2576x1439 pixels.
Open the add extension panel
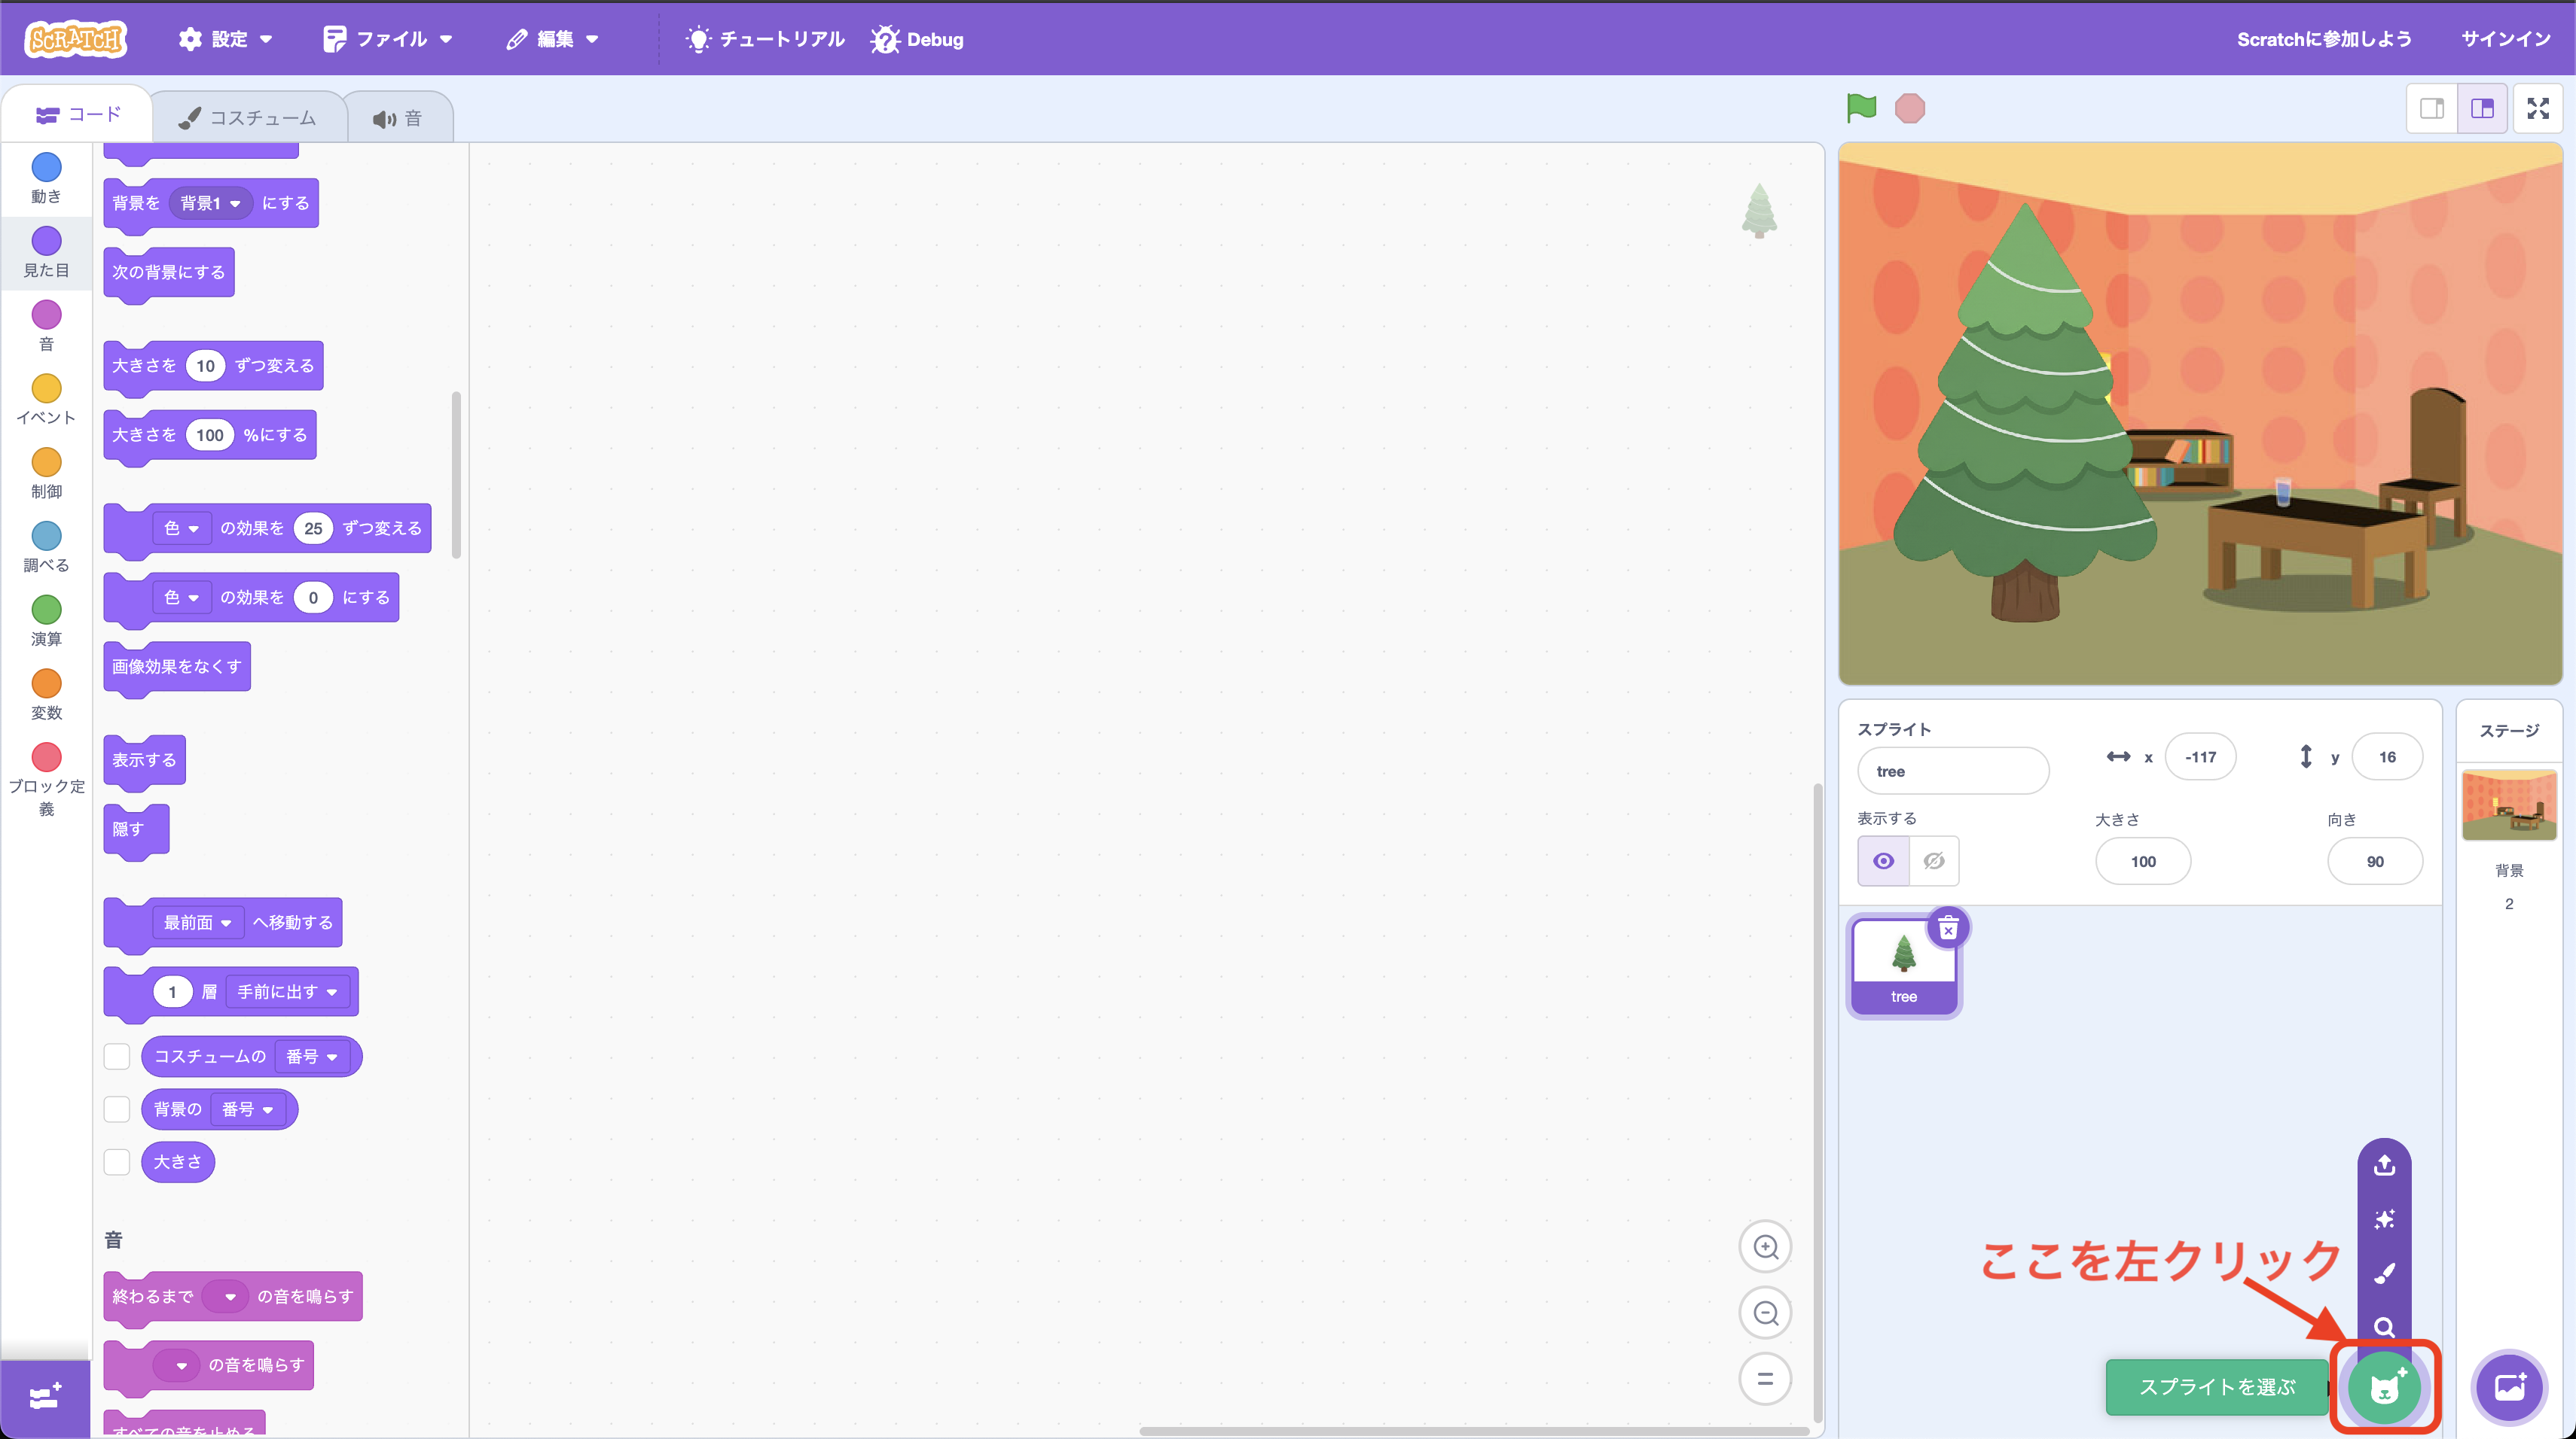[45, 1397]
